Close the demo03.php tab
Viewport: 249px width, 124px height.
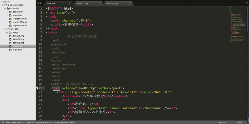click(x=129, y=4)
